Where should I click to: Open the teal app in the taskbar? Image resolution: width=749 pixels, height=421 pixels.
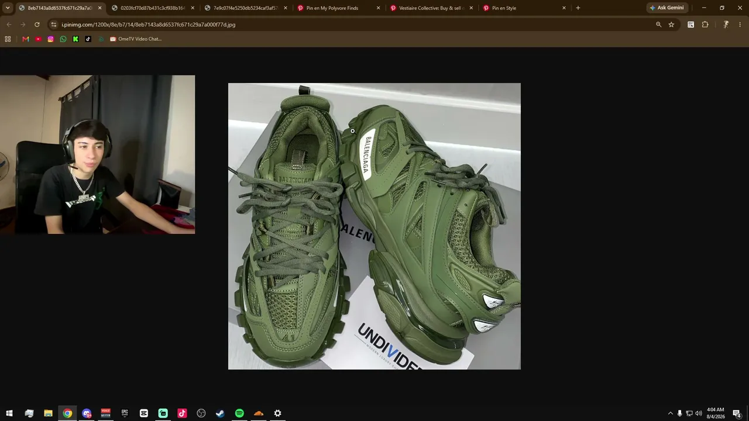pyautogui.click(x=163, y=413)
